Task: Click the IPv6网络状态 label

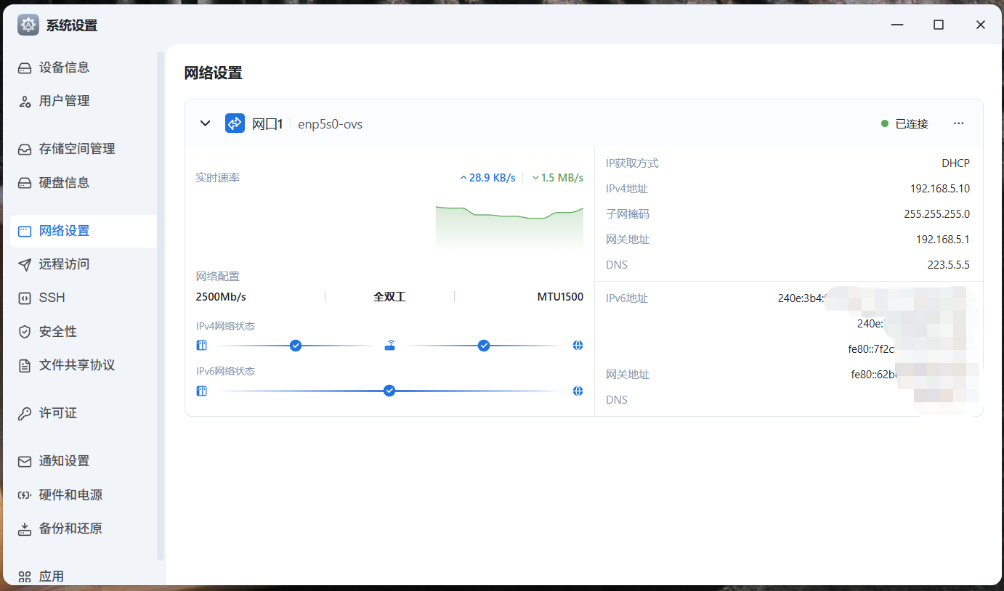Action: (x=226, y=372)
